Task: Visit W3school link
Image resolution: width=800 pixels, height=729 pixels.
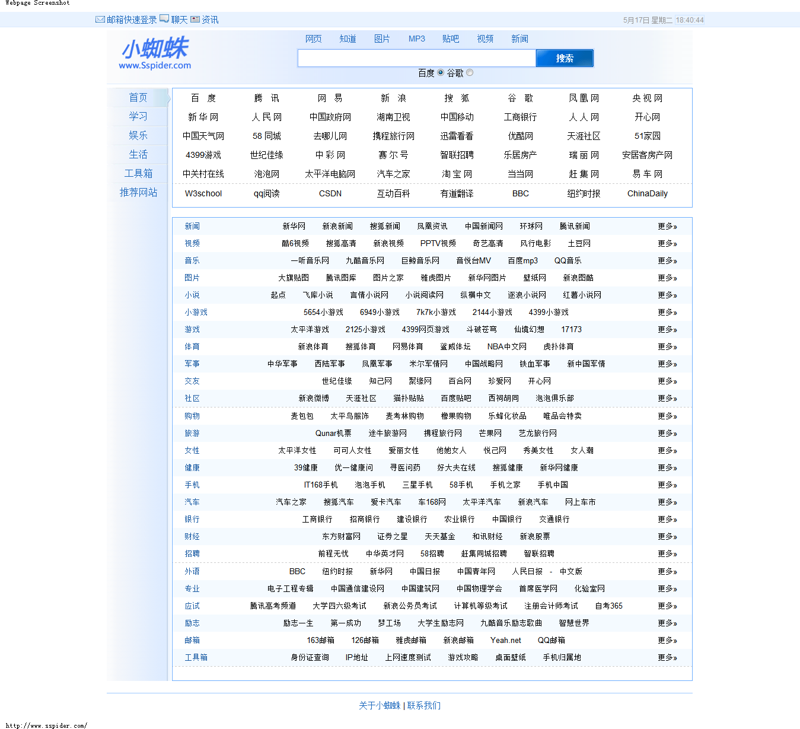Action: tap(203, 193)
